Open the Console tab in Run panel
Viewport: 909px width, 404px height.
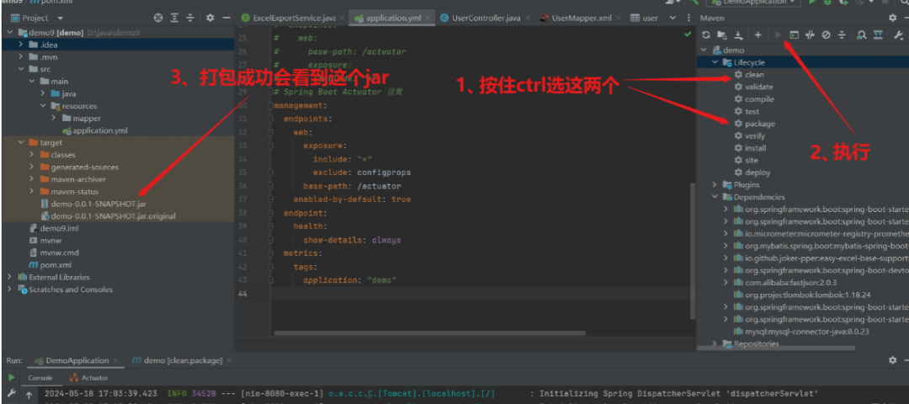(40, 378)
